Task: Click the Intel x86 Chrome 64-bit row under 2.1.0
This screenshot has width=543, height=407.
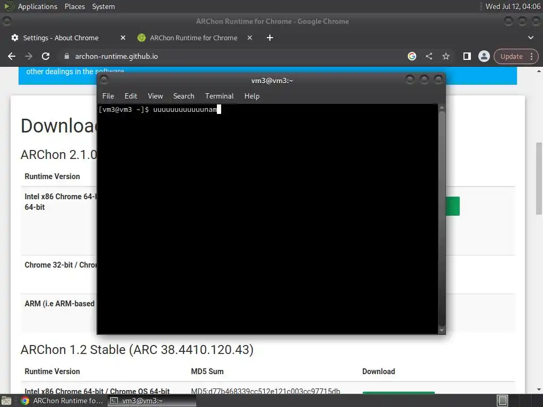Action: coord(60,201)
